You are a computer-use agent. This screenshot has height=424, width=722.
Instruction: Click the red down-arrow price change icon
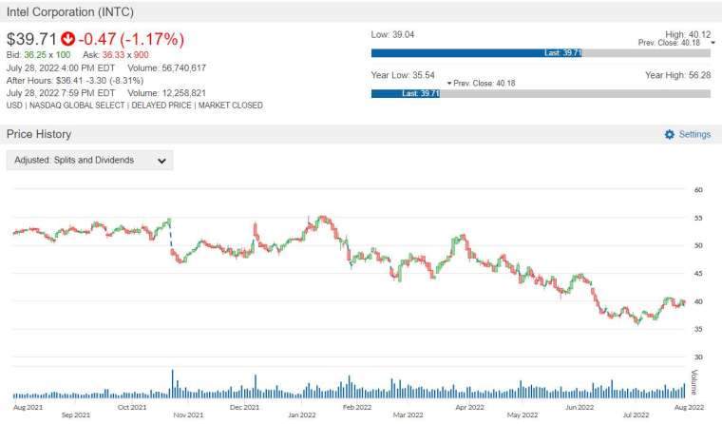pyautogui.click(x=67, y=39)
